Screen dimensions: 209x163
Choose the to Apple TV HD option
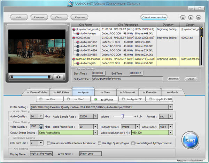pos(150,99)
